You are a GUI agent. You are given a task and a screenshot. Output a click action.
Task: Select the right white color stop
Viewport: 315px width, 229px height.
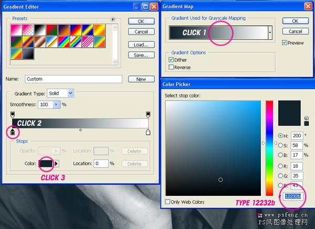click(x=148, y=132)
